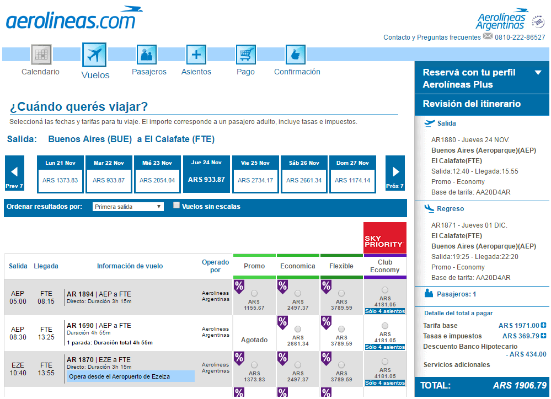Expand Reservá con tu perfil arrow
The height and width of the screenshot is (399, 551).
(538, 73)
